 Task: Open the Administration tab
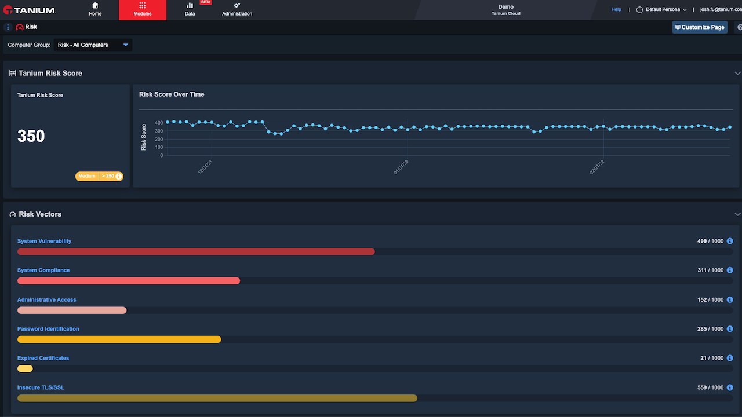pyautogui.click(x=237, y=10)
